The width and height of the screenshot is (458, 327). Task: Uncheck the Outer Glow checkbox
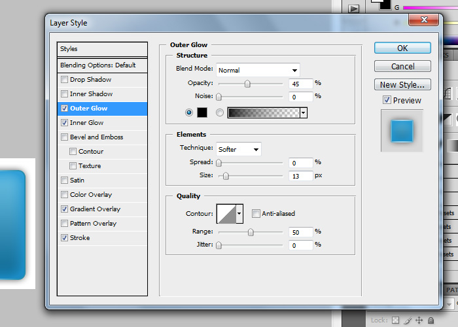(64, 109)
